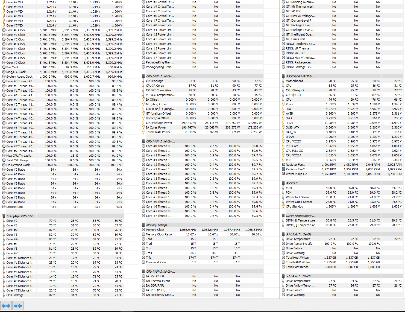Select the CPU GT Cores (Gra... row
405x312 pixels.
click(x=202, y=90)
